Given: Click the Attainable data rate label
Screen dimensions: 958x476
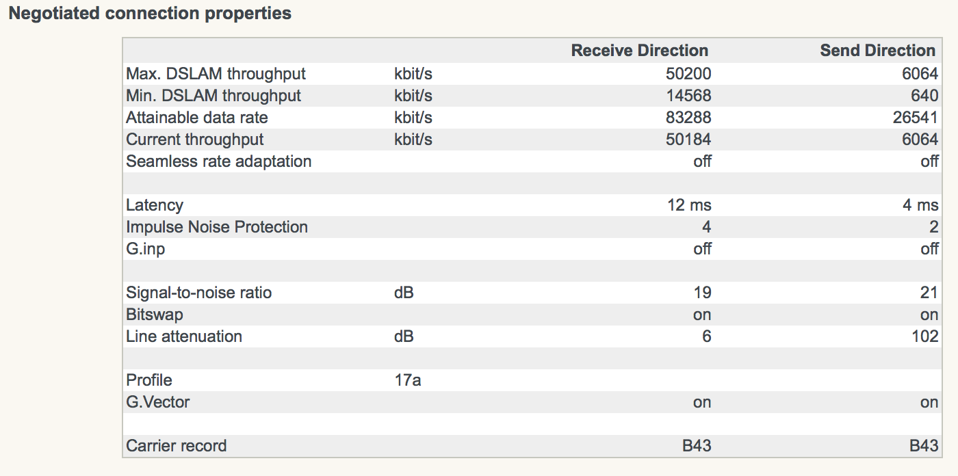Looking at the screenshot, I should (197, 118).
